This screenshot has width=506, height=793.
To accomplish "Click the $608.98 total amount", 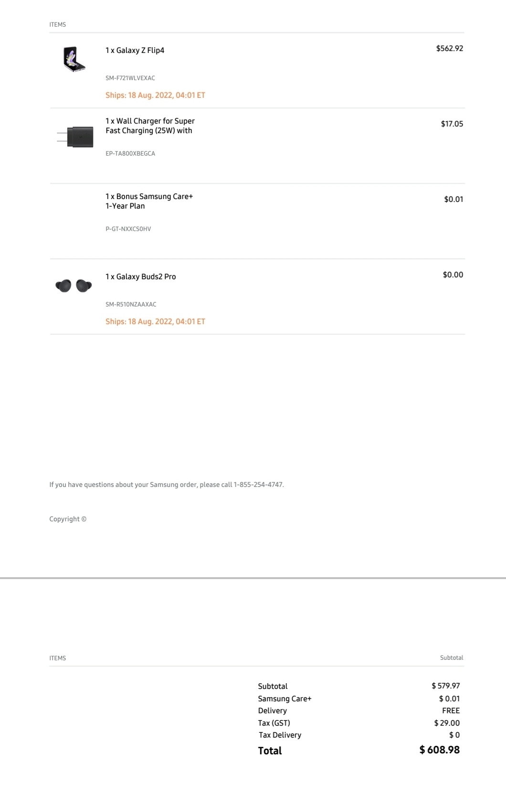I will pos(440,750).
